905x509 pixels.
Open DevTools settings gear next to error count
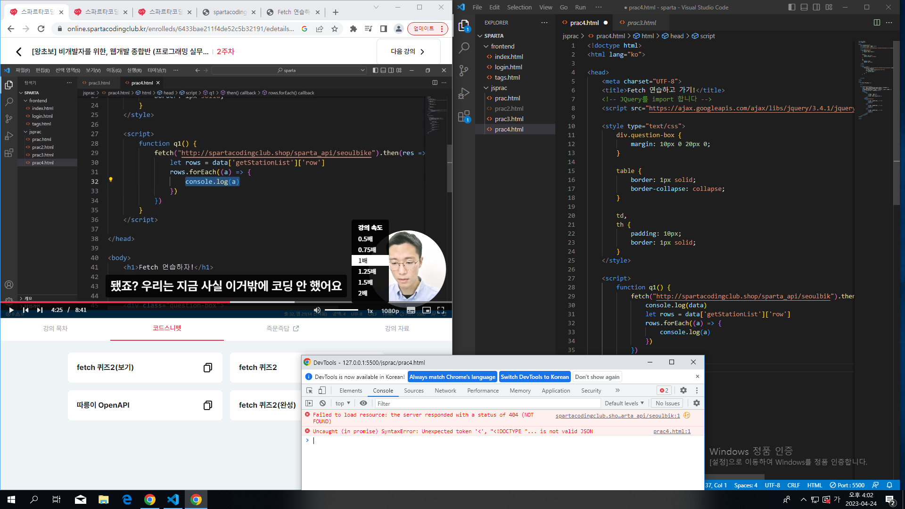(x=683, y=391)
